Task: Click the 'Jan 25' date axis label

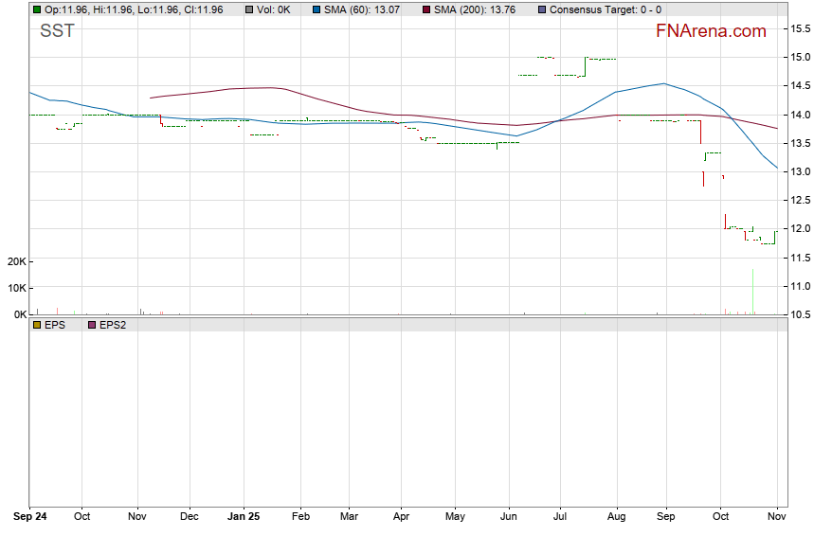Action: [x=244, y=517]
